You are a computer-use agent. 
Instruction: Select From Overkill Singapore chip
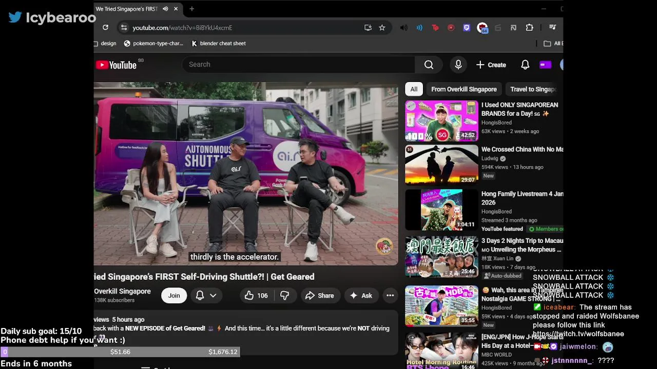464,89
